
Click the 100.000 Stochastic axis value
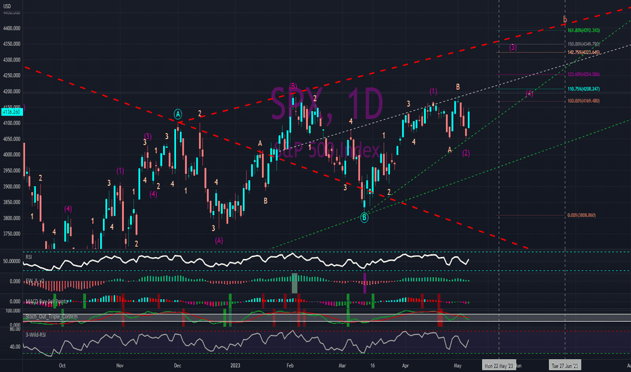click(13, 311)
